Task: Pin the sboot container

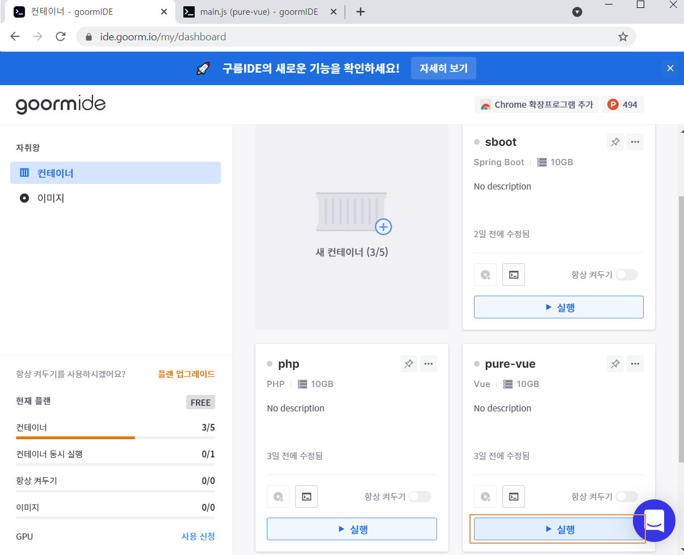Action: (615, 142)
